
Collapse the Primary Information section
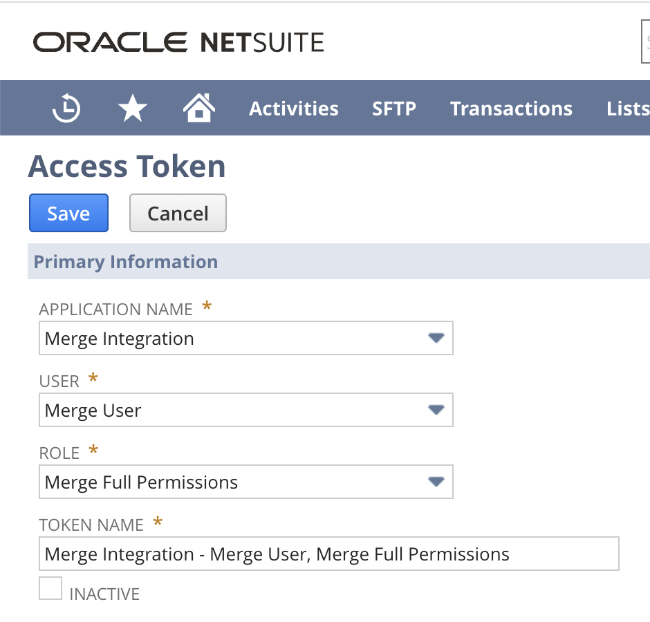point(125,261)
